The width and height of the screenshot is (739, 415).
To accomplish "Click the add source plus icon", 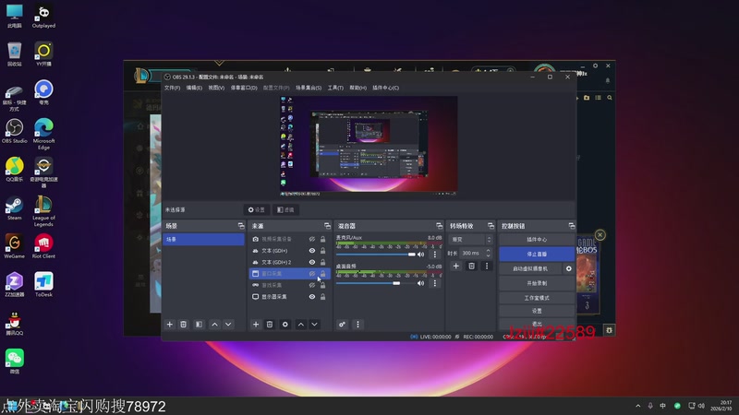I will pyautogui.click(x=256, y=325).
